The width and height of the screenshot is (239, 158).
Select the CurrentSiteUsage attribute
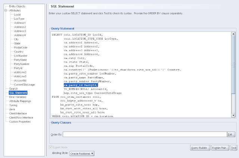(24, 85)
